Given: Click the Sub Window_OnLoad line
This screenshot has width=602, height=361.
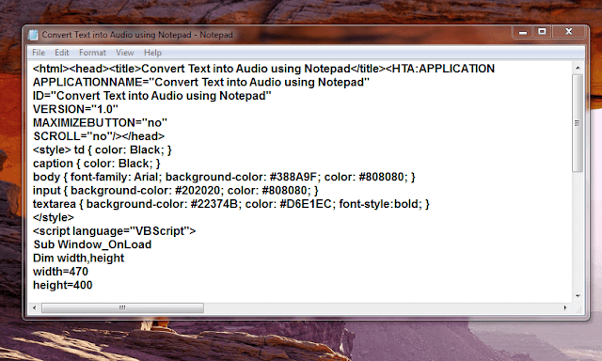Looking at the screenshot, I should [92, 244].
